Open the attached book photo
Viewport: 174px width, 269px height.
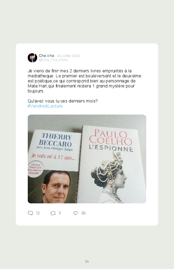click(87, 159)
